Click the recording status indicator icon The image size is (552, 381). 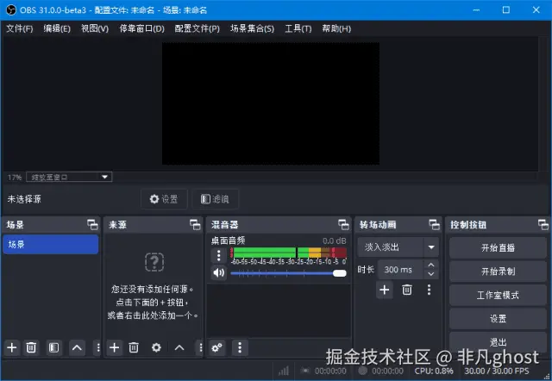(x=362, y=371)
